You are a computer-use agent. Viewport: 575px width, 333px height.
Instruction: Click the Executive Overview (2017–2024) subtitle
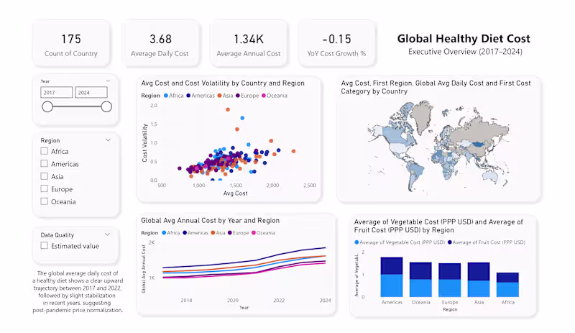[x=465, y=52]
